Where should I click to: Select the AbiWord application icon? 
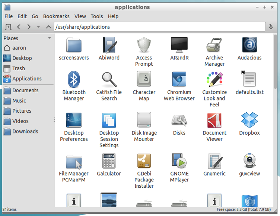point(109,45)
